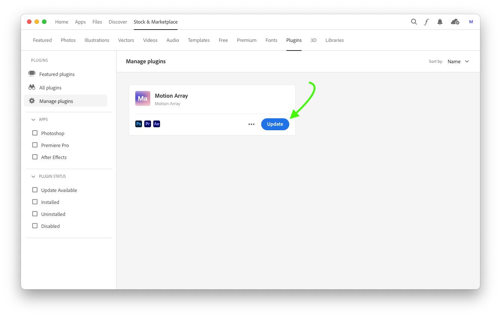Screen dimensions: 501x317
Task: Click the After Effects badge icon on the plugin card
Action: coord(157,124)
